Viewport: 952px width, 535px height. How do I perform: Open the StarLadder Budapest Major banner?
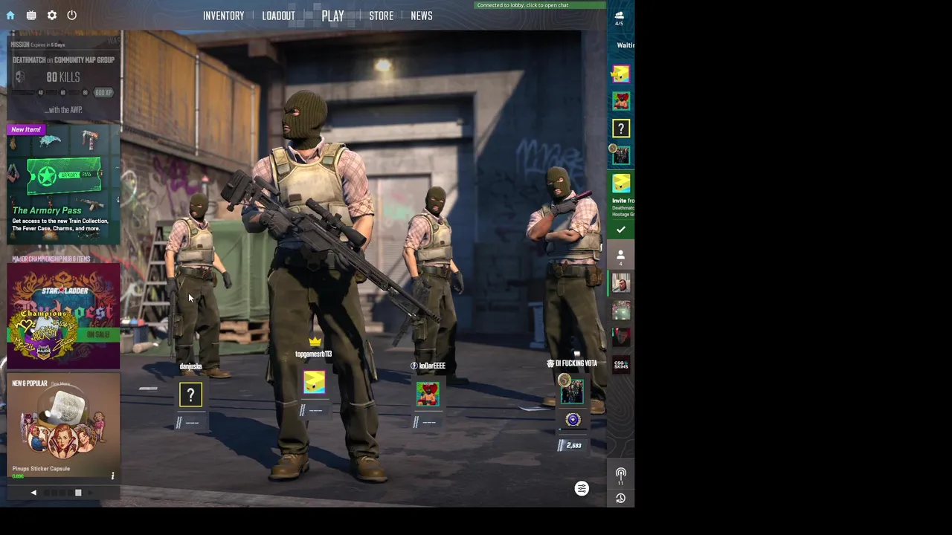pyautogui.click(x=63, y=317)
